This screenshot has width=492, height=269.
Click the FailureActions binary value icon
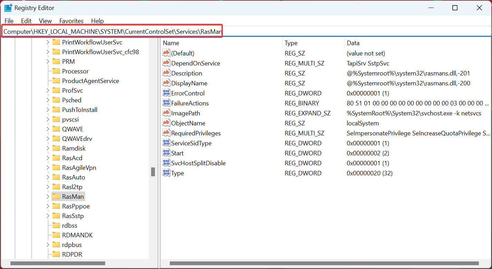click(166, 103)
